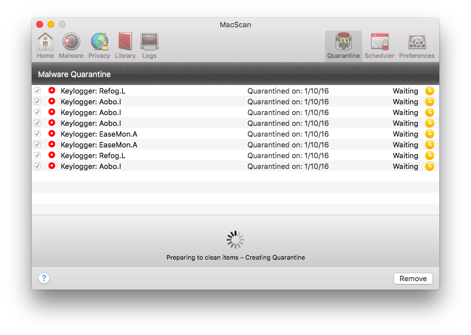
Task: Click the red alert icon on the second Aobo.I row
Action: tap(52, 112)
